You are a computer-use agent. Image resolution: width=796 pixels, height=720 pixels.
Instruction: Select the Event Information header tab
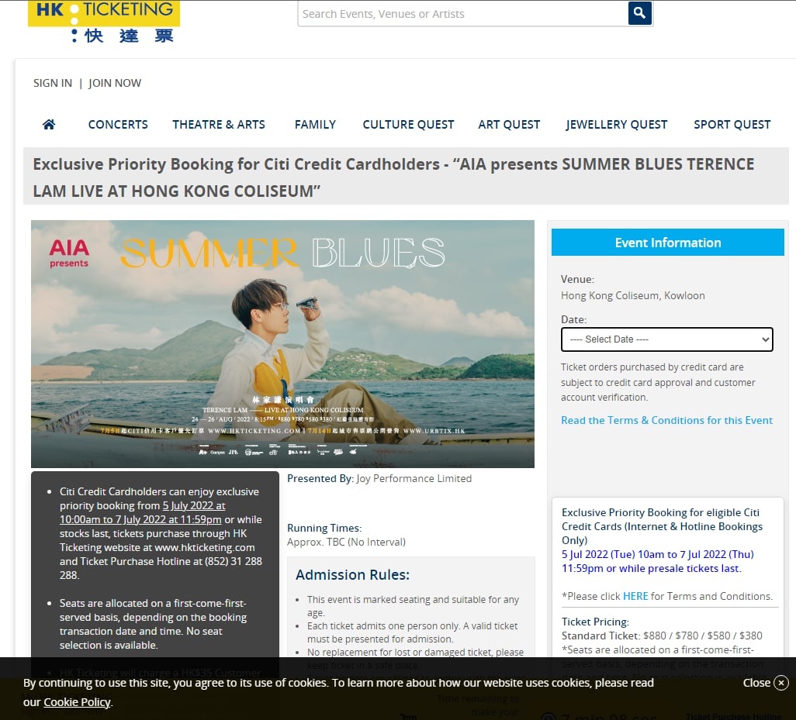(x=667, y=243)
